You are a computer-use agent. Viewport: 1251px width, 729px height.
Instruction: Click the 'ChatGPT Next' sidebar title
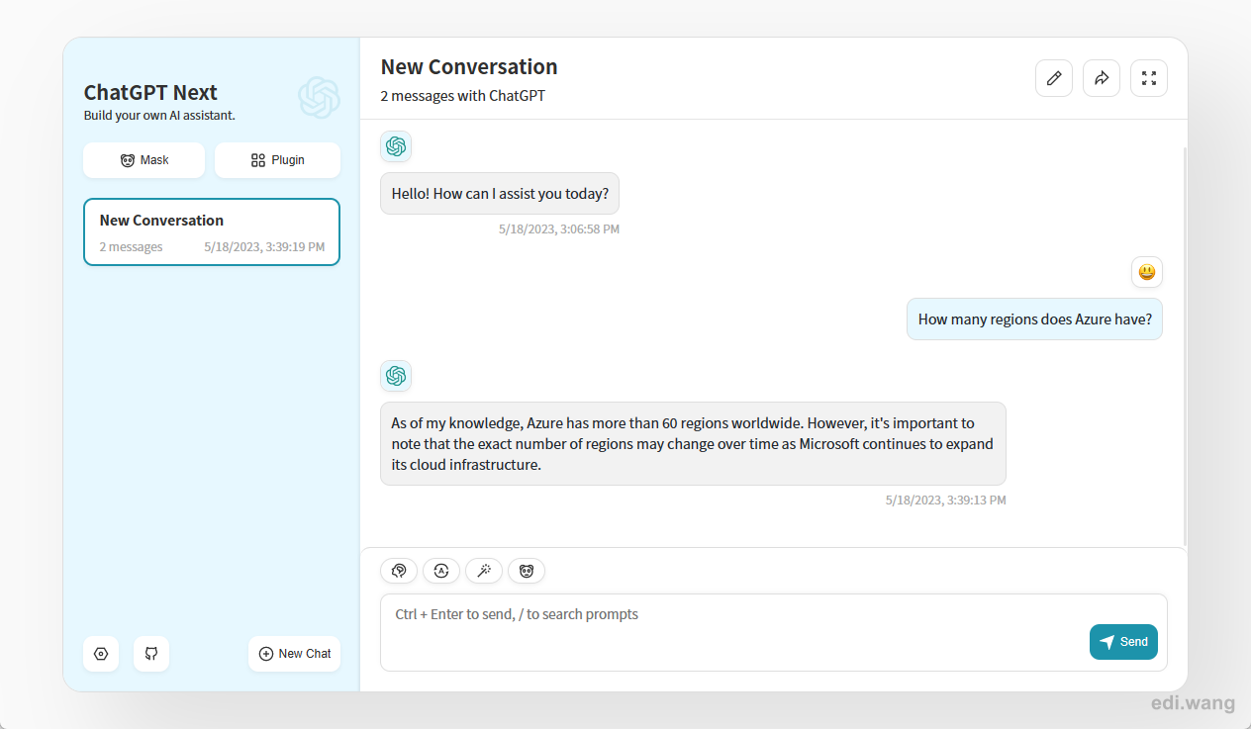coord(150,93)
